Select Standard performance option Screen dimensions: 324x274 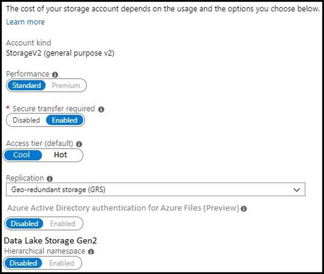click(27, 85)
